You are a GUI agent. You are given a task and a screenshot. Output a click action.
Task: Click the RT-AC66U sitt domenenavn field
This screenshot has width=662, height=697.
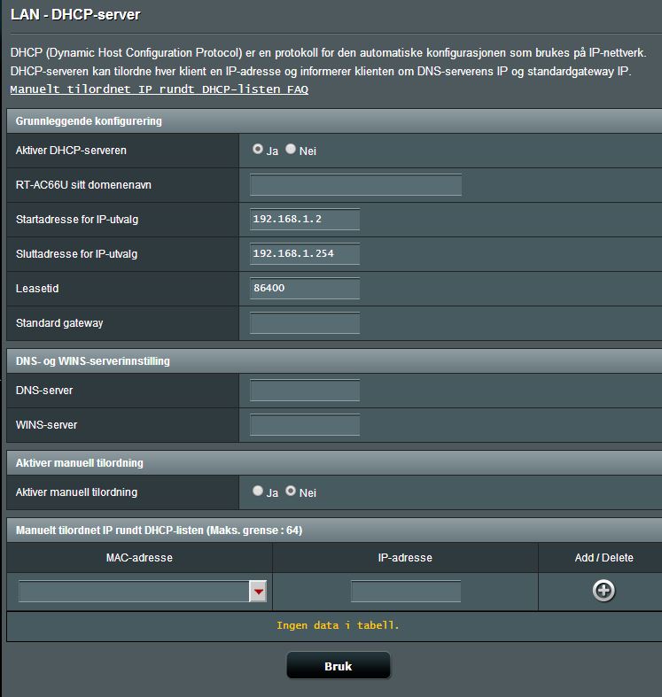(356, 185)
